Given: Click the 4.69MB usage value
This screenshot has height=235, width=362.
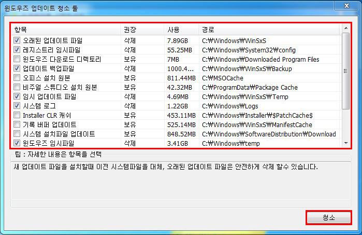Looking at the screenshot, I should point(178,96).
